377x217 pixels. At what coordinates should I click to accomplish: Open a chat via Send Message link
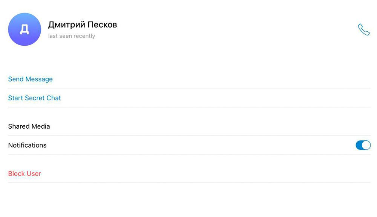tap(30, 79)
